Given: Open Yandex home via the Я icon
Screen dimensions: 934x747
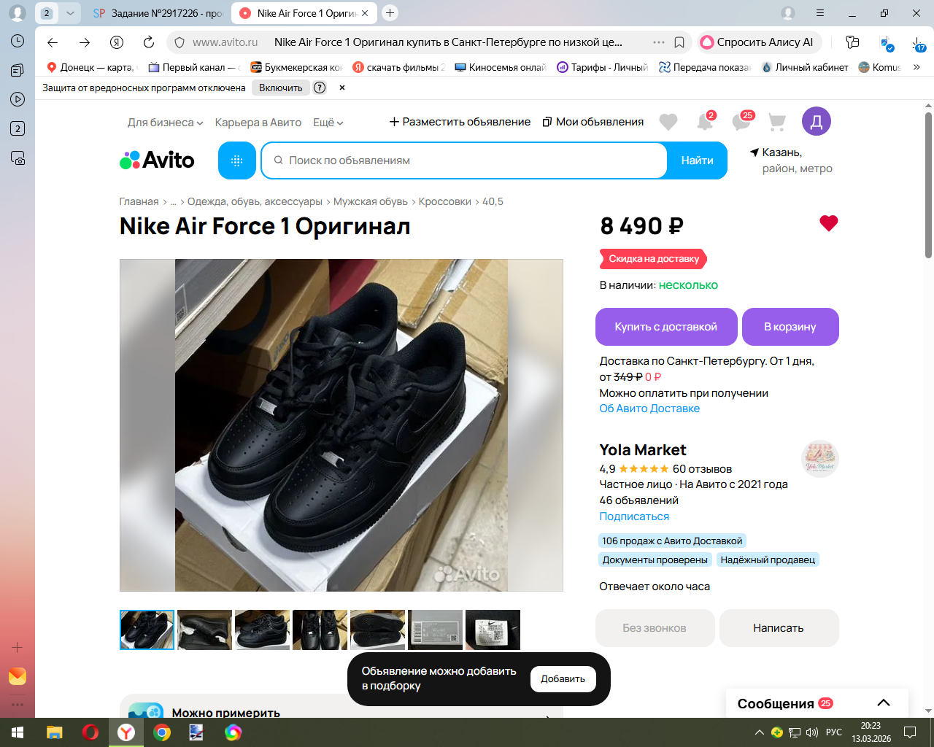Looking at the screenshot, I should pos(117,42).
